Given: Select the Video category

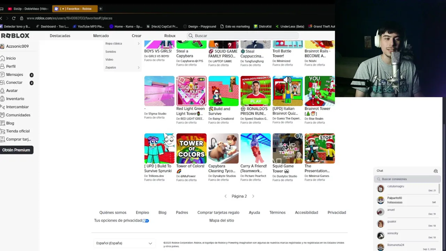Looking at the screenshot, I should tap(109, 60).
